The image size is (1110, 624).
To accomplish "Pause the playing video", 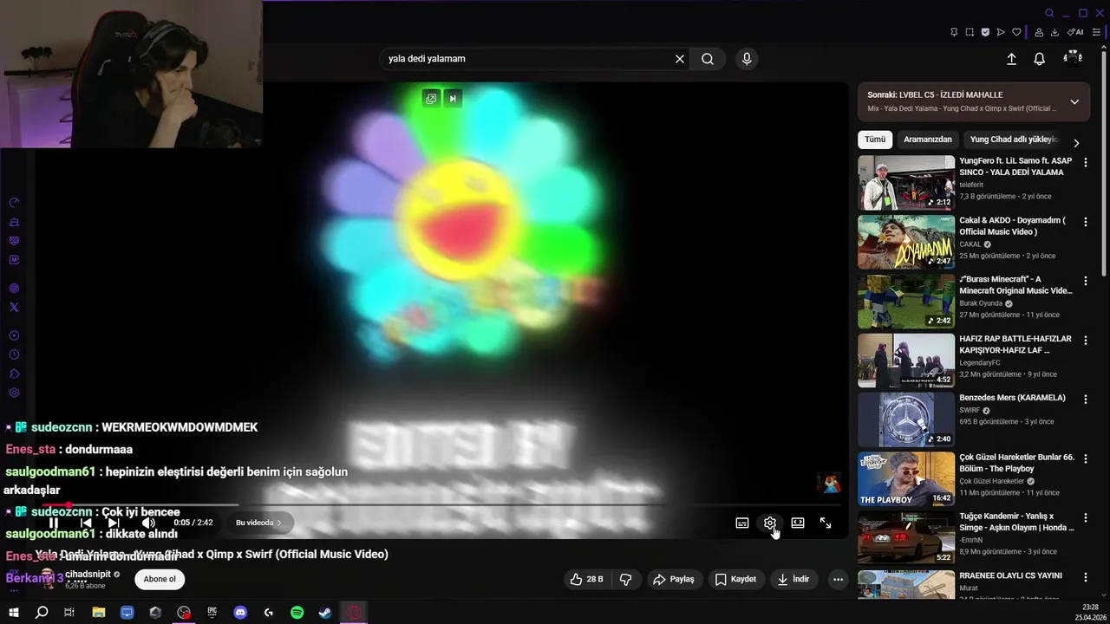I will coord(54,523).
